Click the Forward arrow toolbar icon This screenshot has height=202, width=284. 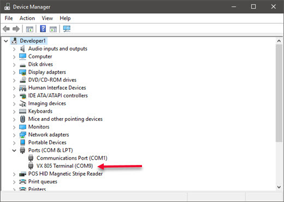click(16, 29)
